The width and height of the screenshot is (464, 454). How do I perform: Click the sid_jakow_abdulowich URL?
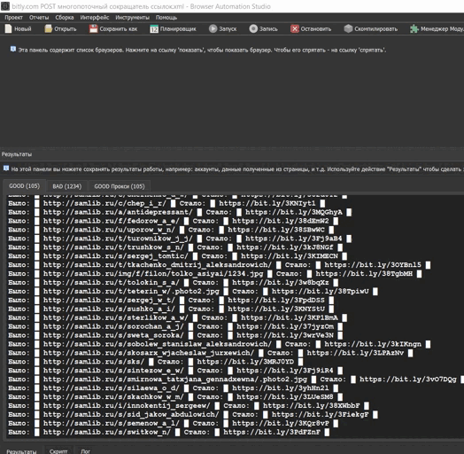point(131,414)
